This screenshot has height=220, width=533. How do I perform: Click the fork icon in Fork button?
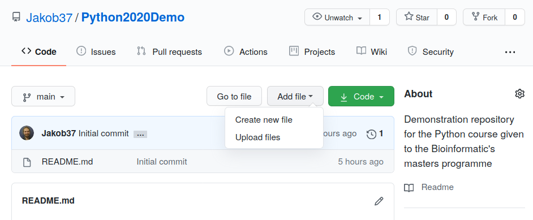coord(476,17)
